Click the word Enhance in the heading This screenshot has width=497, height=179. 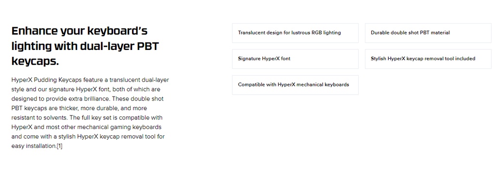pos(34,31)
